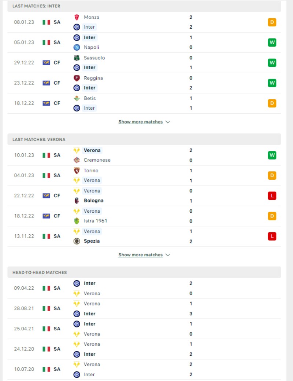Open the 09.04.22 Inter vs Verona match

[x=144, y=289]
